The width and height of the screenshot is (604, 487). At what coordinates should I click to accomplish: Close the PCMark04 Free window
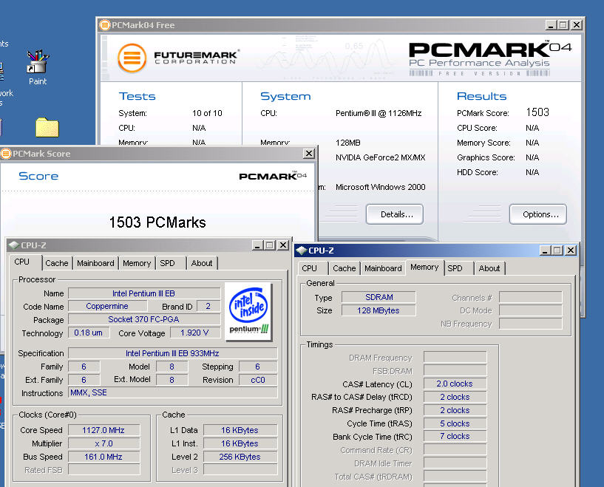point(577,25)
